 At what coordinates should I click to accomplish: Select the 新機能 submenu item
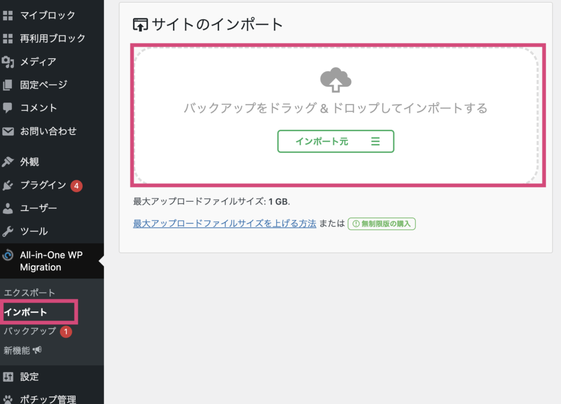click(17, 350)
